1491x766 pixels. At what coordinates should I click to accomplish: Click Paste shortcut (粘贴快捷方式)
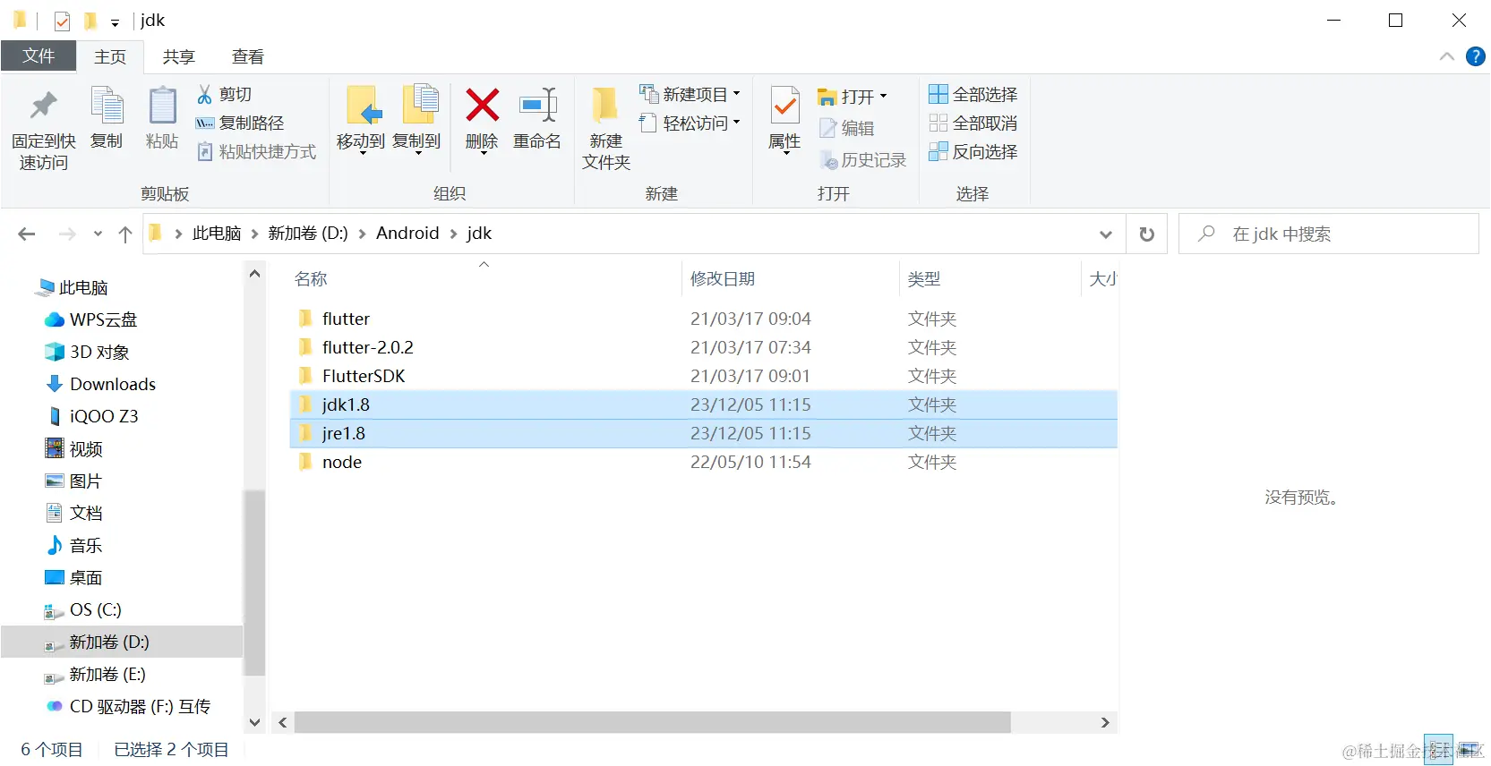(x=256, y=151)
